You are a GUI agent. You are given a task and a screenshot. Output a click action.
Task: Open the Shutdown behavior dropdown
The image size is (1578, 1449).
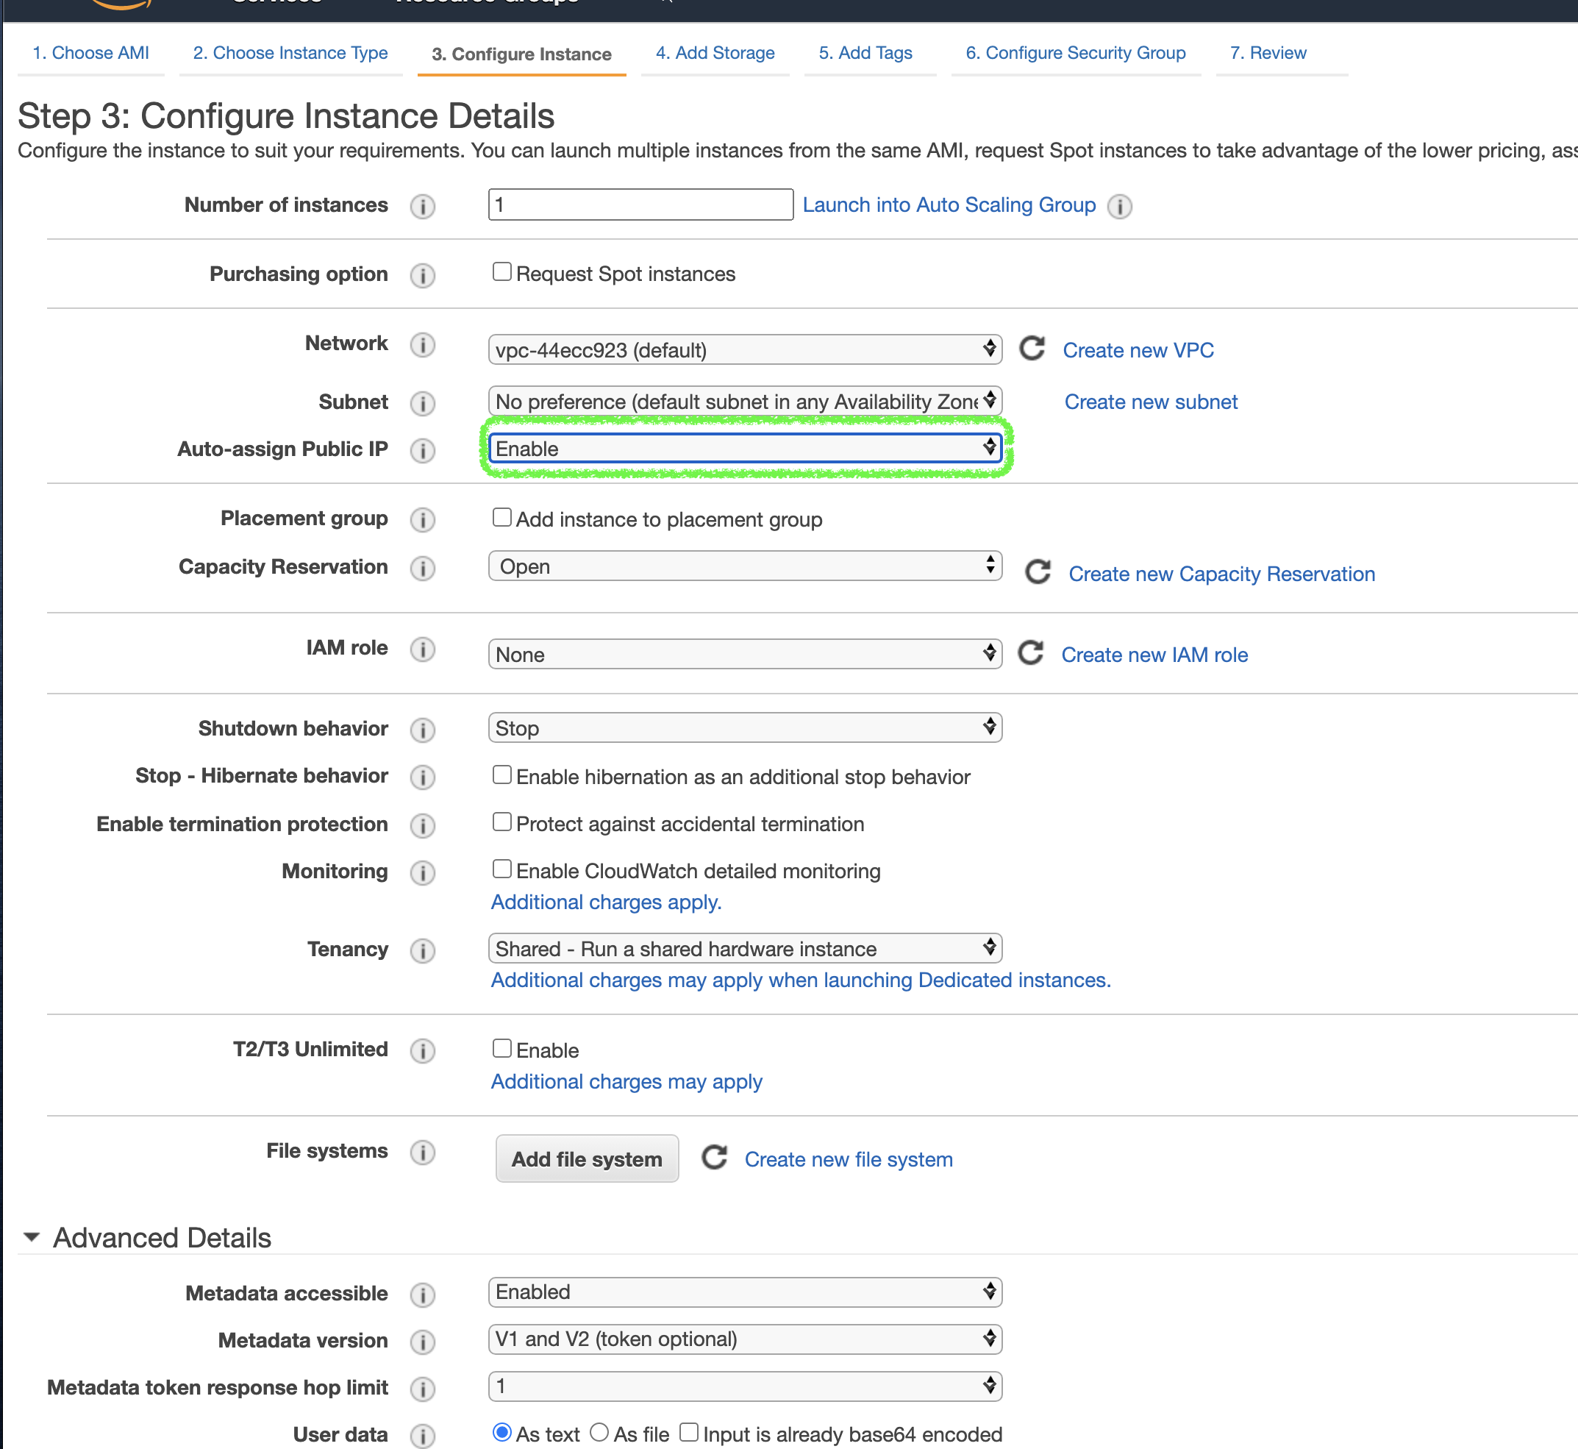(744, 727)
